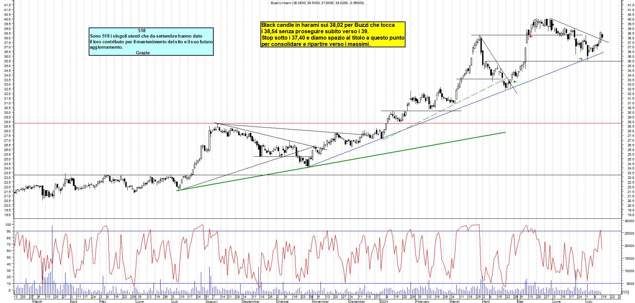
Task: Click the oscillator '50' level label
Action: [x=9, y=257]
